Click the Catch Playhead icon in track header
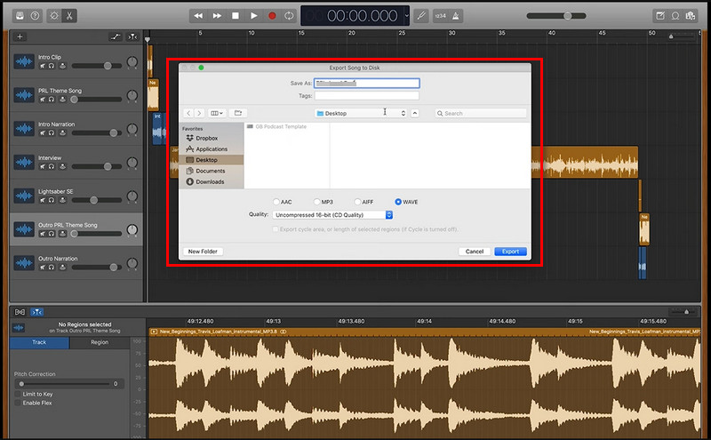The image size is (711, 440). [132, 36]
